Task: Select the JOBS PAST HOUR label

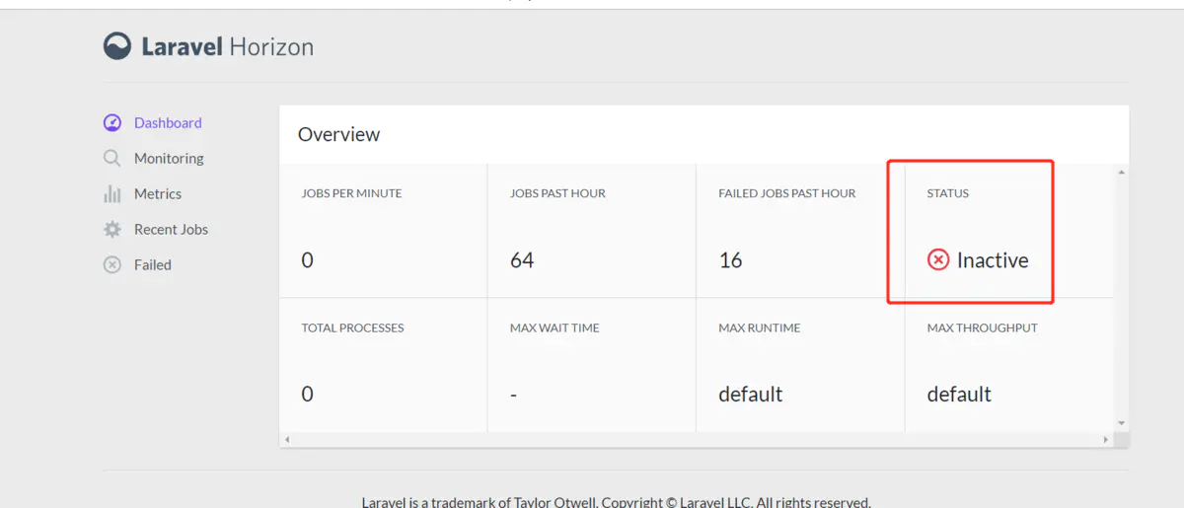Action: (x=557, y=193)
